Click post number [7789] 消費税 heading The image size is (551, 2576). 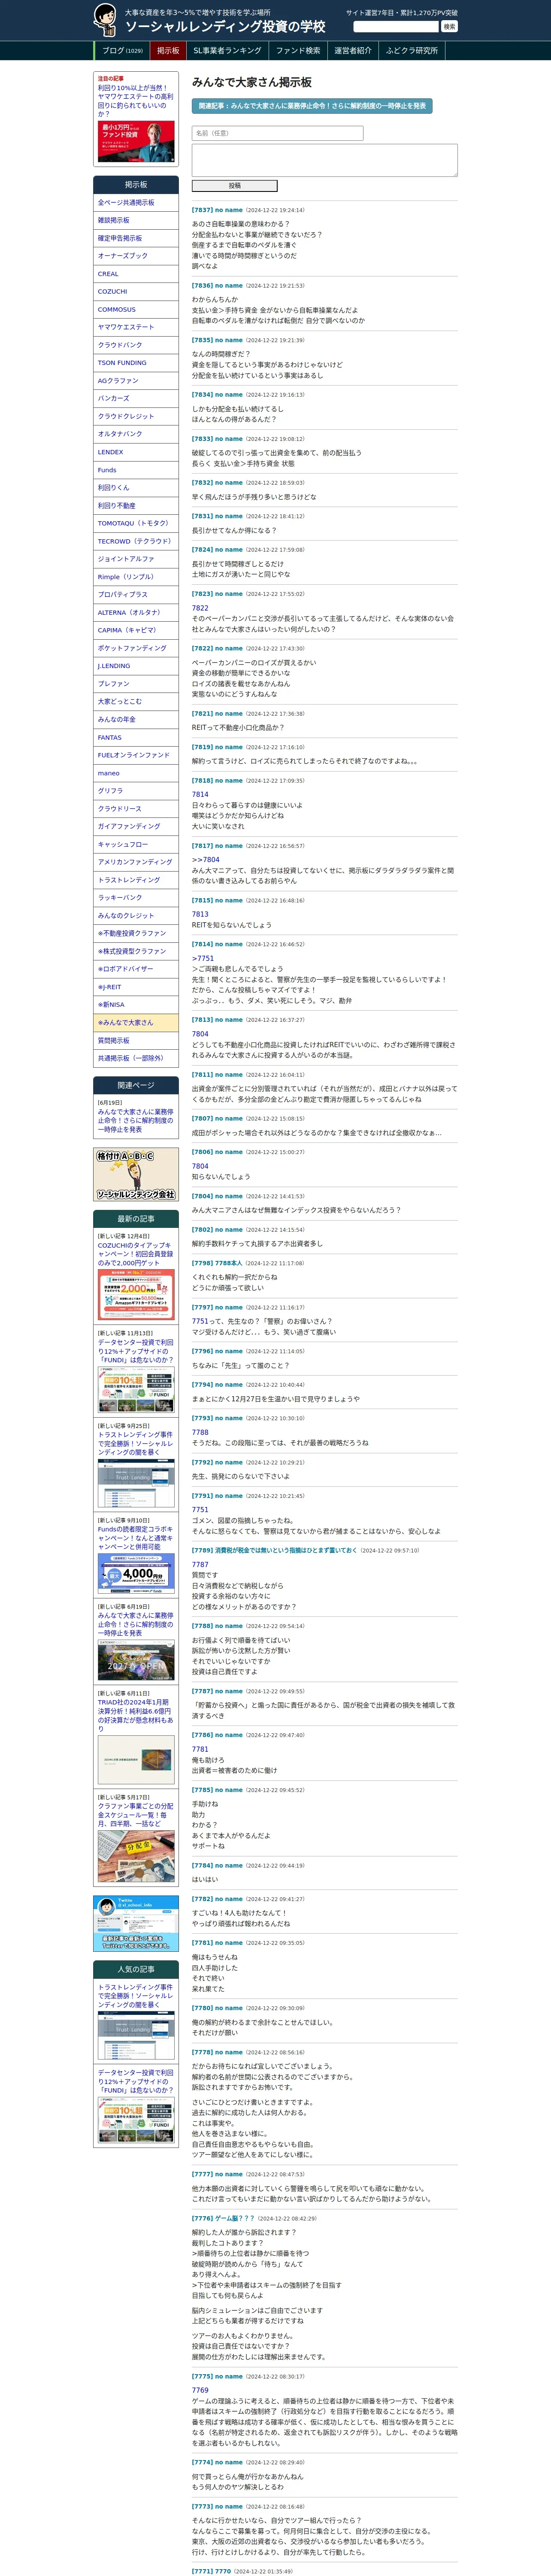click(274, 1551)
